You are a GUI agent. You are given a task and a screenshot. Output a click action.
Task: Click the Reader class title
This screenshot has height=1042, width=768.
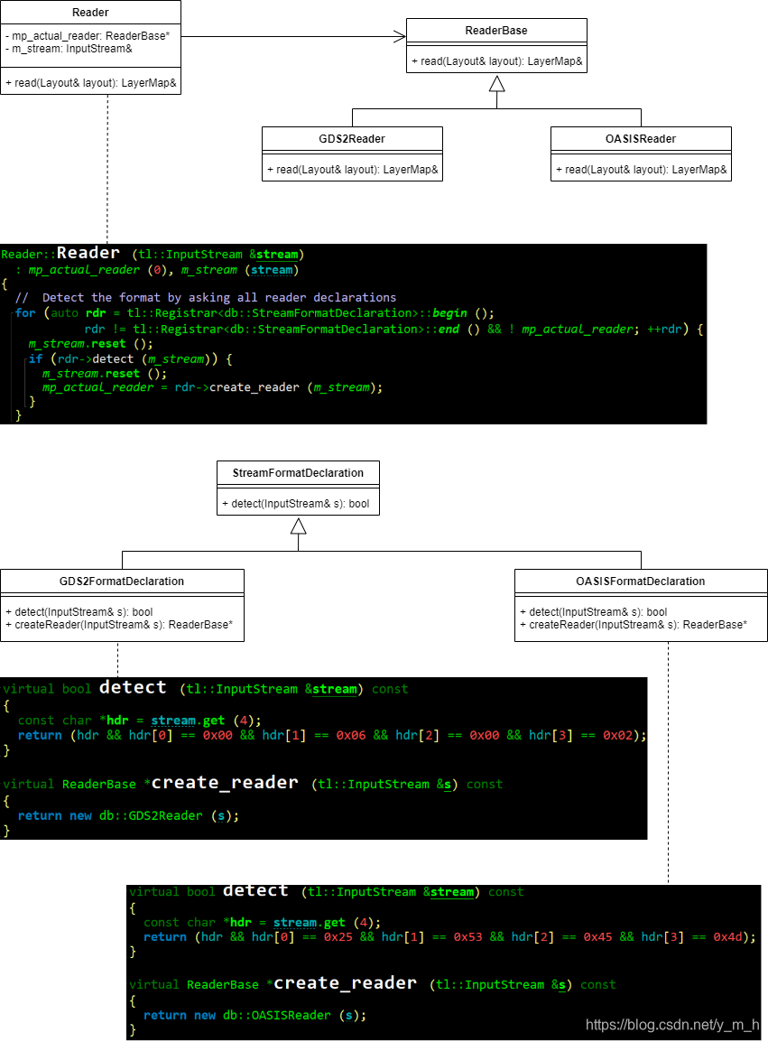[90, 13]
